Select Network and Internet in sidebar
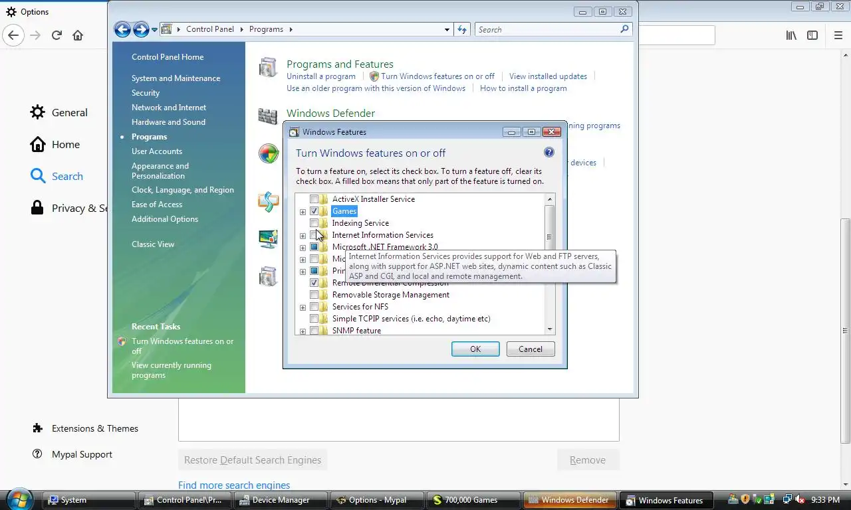The width and height of the screenshot is (851, 510). click(169, 108)
